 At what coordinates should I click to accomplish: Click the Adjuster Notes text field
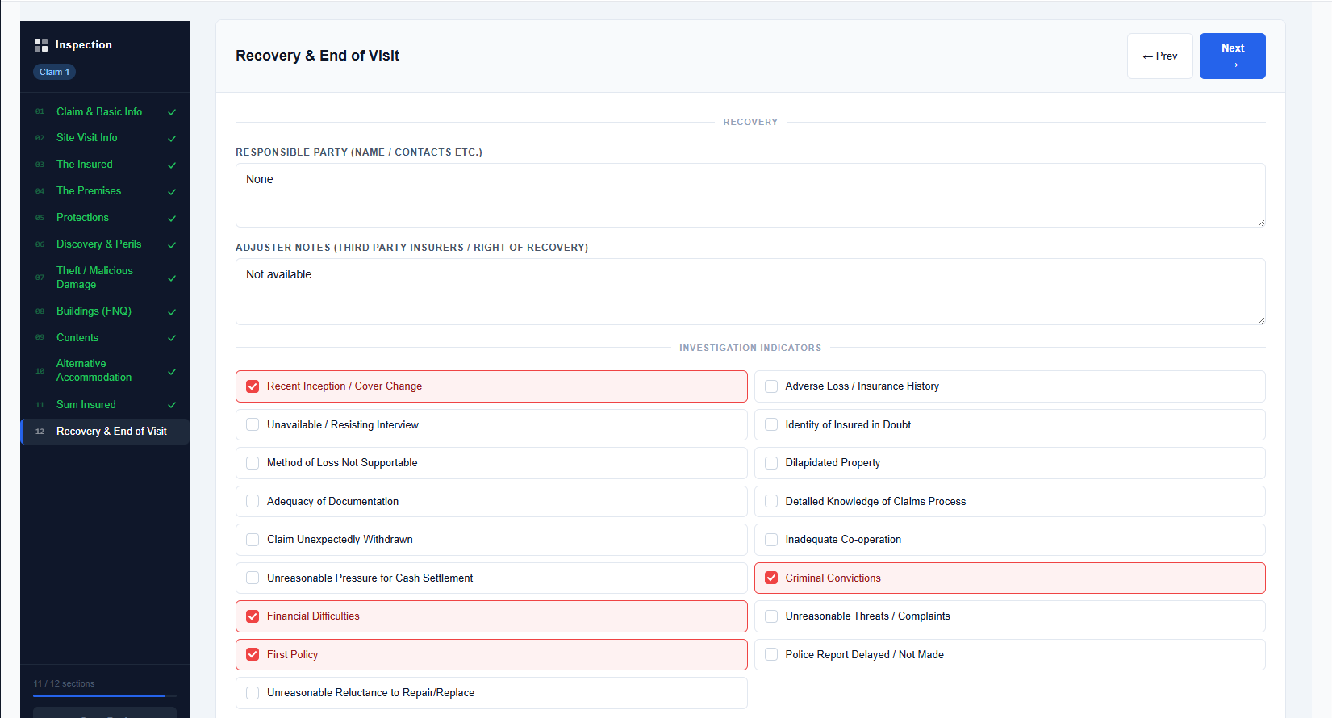coord(750,291)
